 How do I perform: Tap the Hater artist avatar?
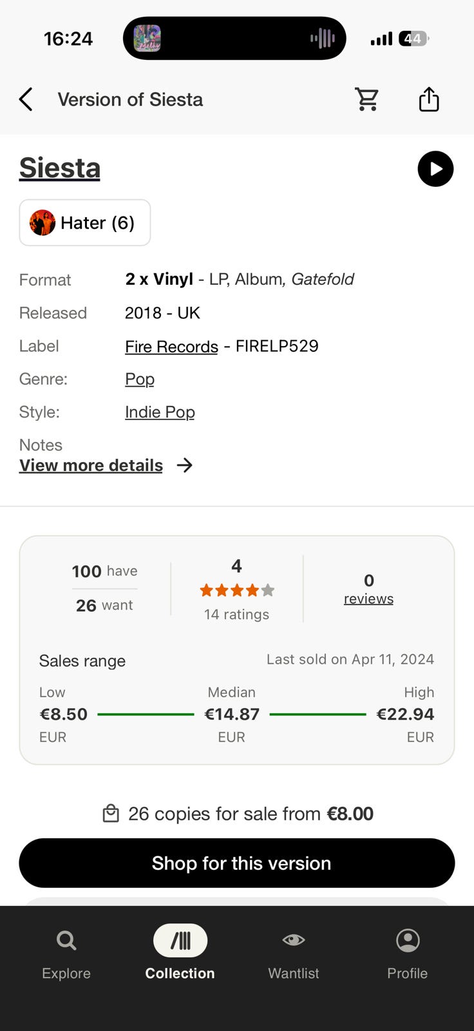tap(43, 223)
